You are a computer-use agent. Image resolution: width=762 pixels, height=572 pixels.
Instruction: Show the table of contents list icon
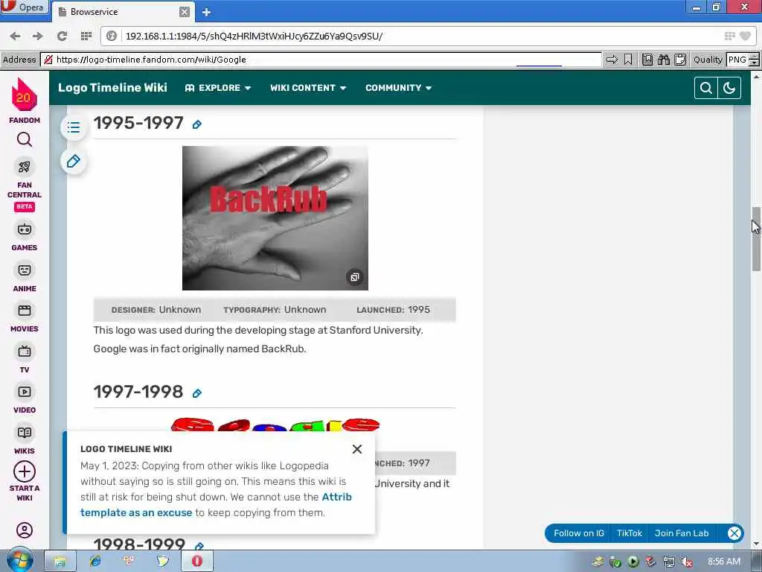[74, 127]
